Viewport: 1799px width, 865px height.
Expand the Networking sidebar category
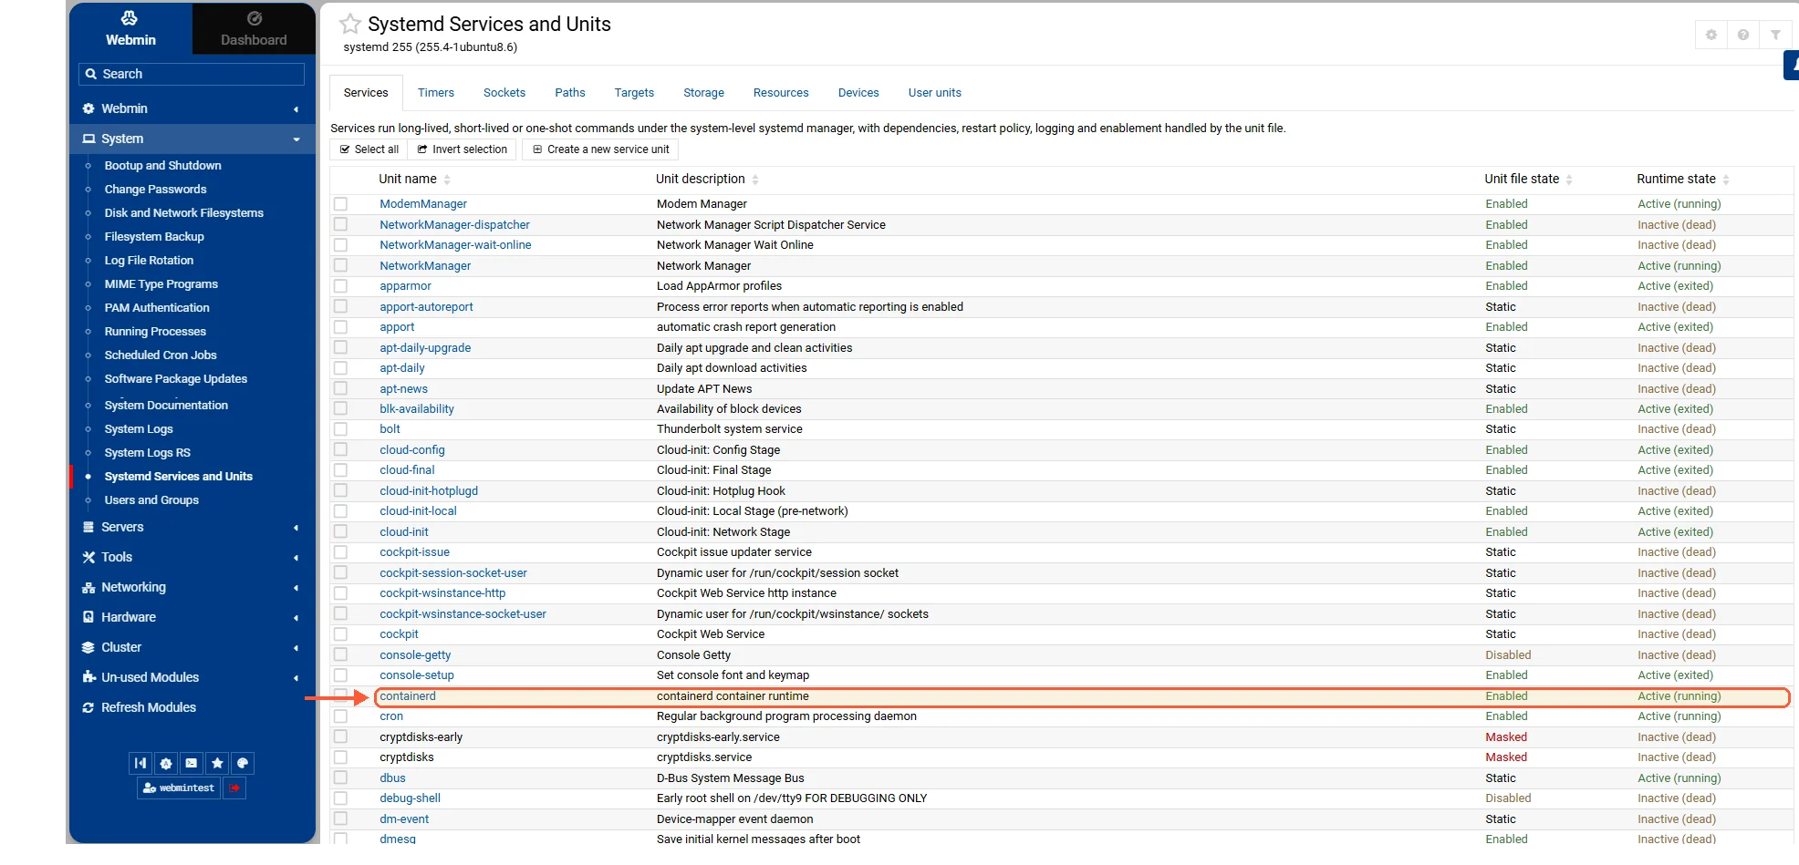(192, 587)
